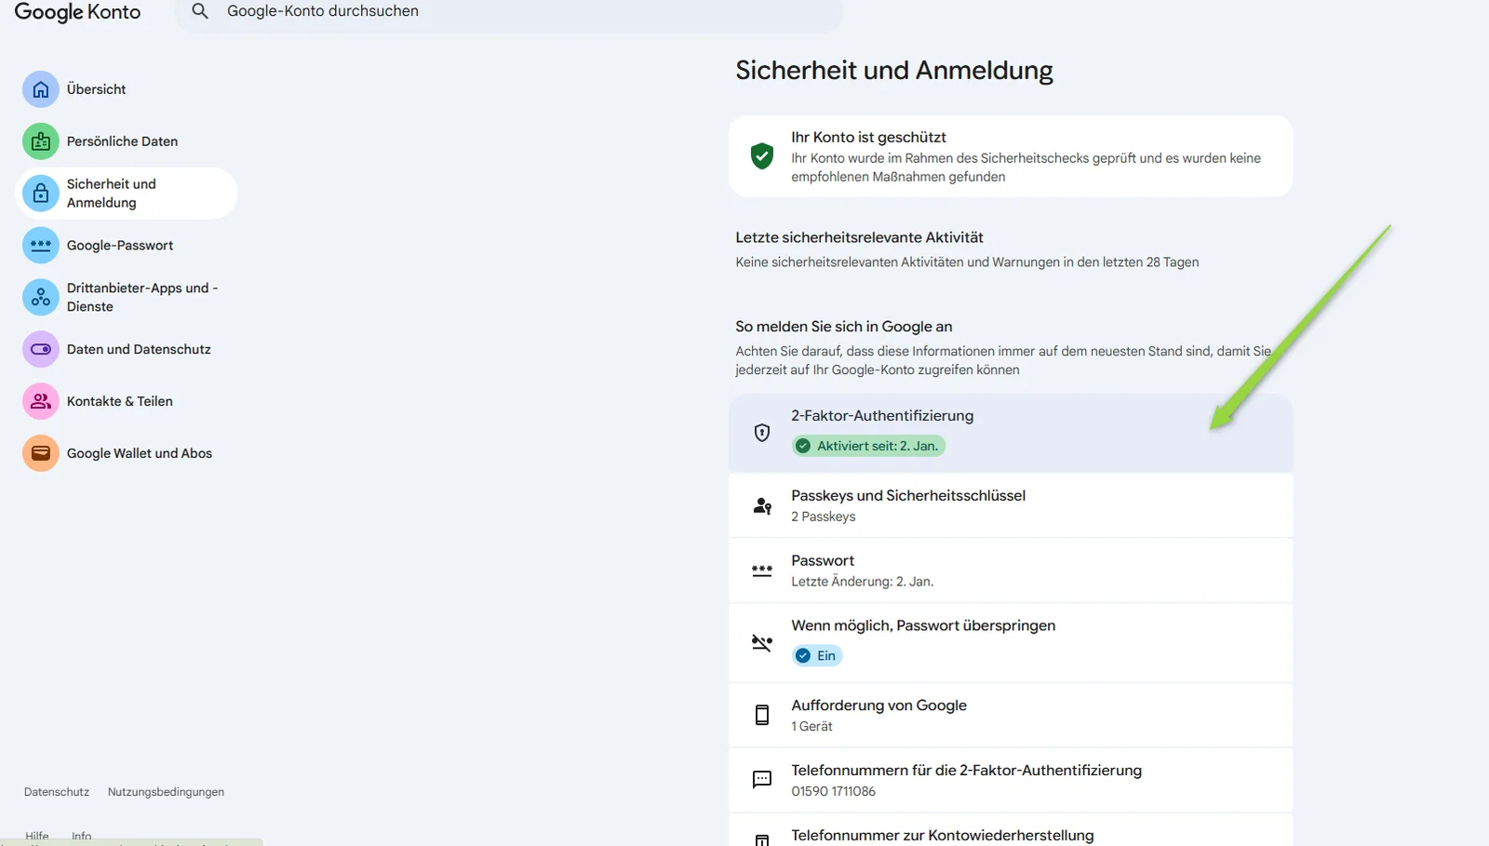Open the 'Wenn möglich, Passwort überspringen' setting
Viewport: 1489px width, 846px height.
coord(1011,643)
